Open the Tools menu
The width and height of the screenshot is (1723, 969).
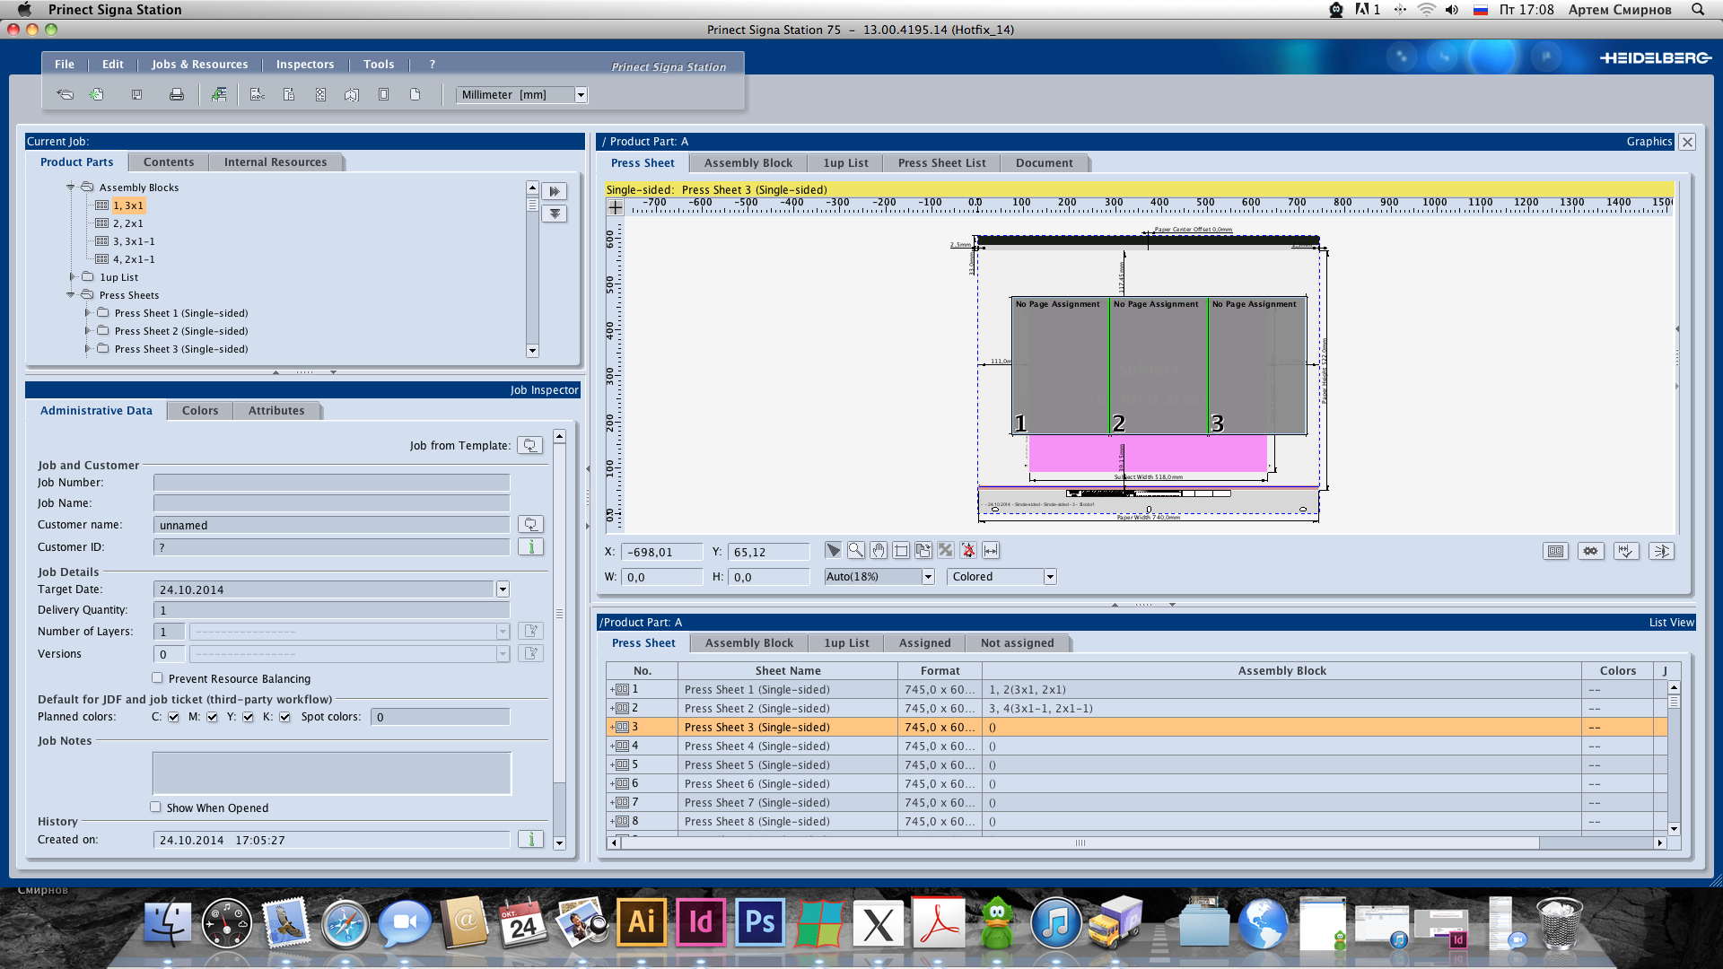point(379,64)
